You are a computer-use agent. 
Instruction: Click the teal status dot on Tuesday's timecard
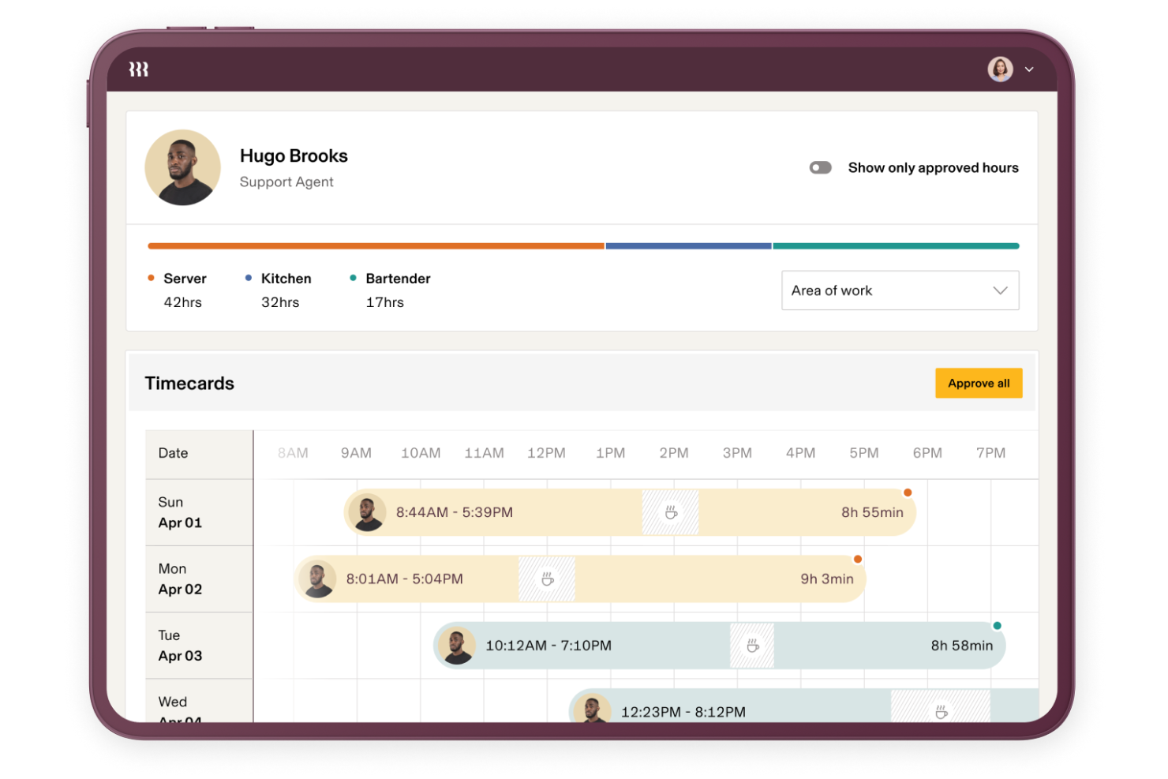click(998, 626)
